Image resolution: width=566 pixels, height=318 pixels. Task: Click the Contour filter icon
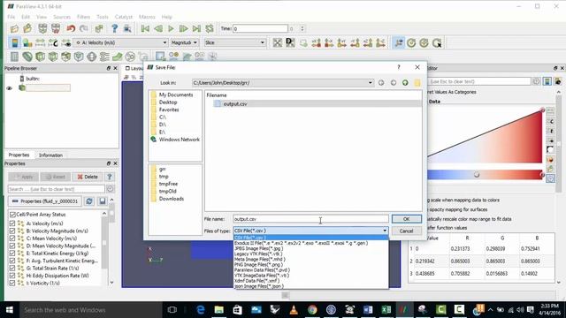pos(27,57)
